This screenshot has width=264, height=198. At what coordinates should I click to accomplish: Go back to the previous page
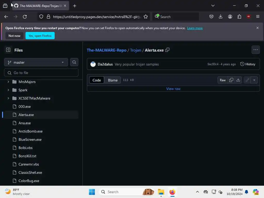coord(6,17)
